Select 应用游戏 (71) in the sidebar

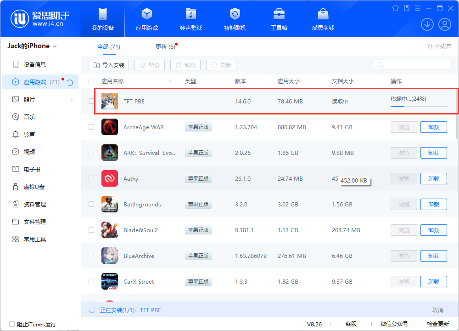[x=40, y=82]
